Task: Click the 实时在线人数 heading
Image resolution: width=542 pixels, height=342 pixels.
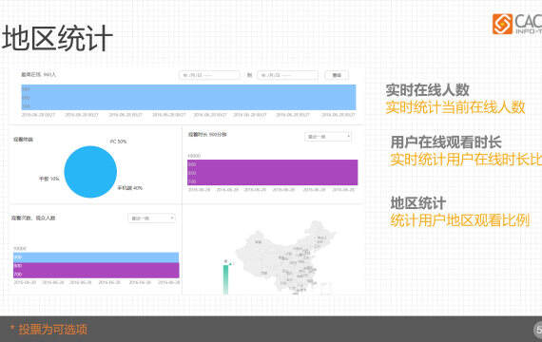Action: click(428, 90)
